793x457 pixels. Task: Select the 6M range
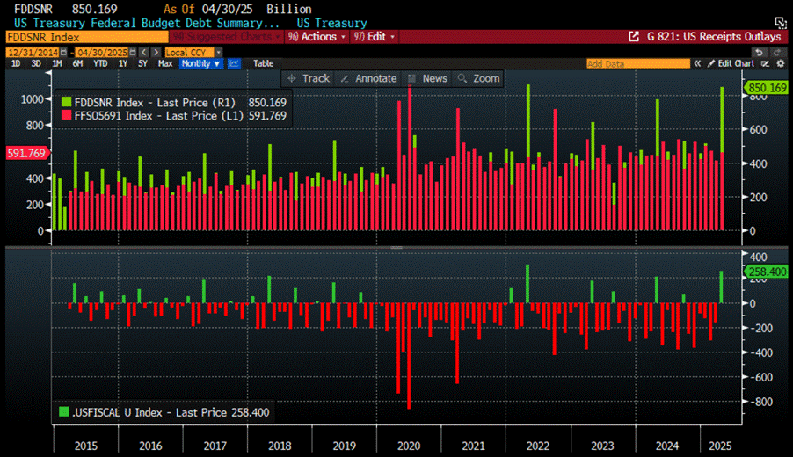77,63
